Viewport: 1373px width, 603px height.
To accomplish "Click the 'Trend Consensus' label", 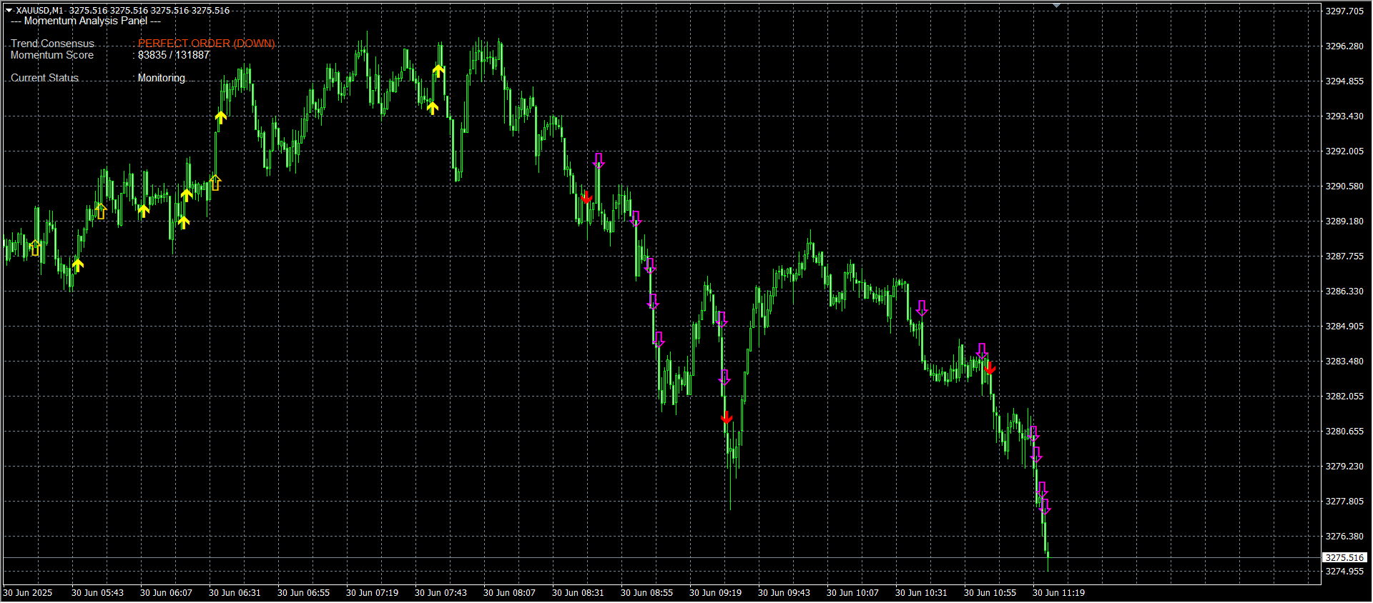I will point(52,44).
